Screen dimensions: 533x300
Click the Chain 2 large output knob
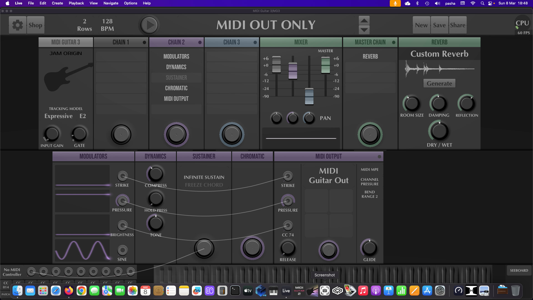point(176,135)
